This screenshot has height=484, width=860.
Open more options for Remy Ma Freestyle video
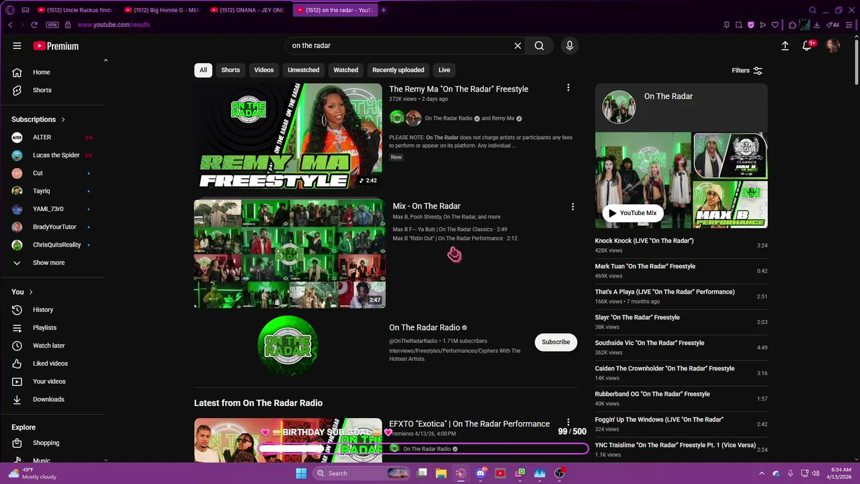pos(568,88)
